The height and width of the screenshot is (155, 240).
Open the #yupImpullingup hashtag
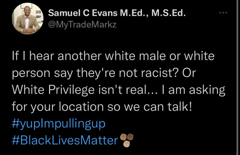[x=59, y=124]
